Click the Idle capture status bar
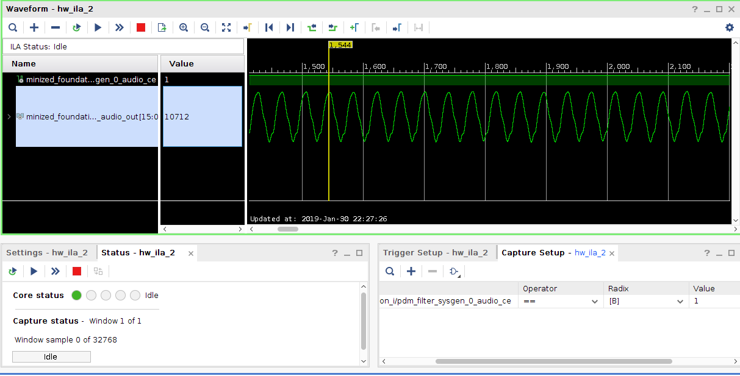 pos(51,357)
